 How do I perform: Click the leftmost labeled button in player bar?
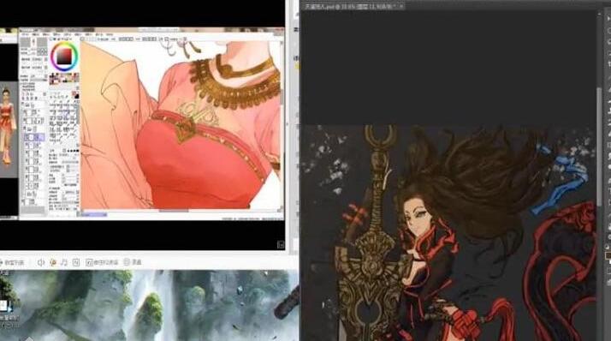pos(13,262)
